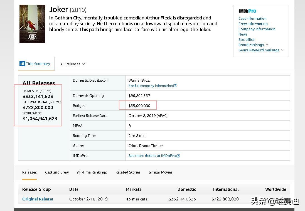Image resolution: width=305 pixels, height=211 pixels.
Task: Click the Original Release link
Action: tap(38, 199)
